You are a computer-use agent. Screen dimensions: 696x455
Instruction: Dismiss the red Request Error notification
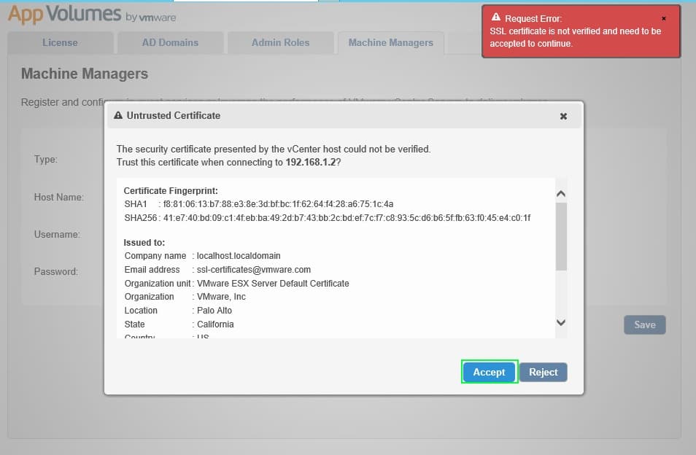[663, 18]
